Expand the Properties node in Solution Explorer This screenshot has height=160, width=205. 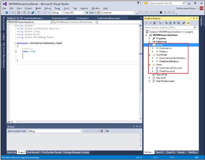point(149,38)
